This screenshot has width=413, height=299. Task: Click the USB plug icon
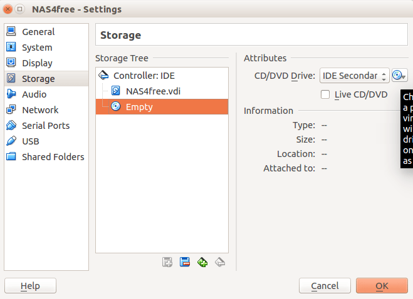11,141
